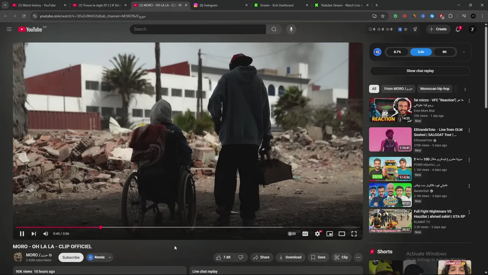Click the red playhead scrubber dot

101,227
